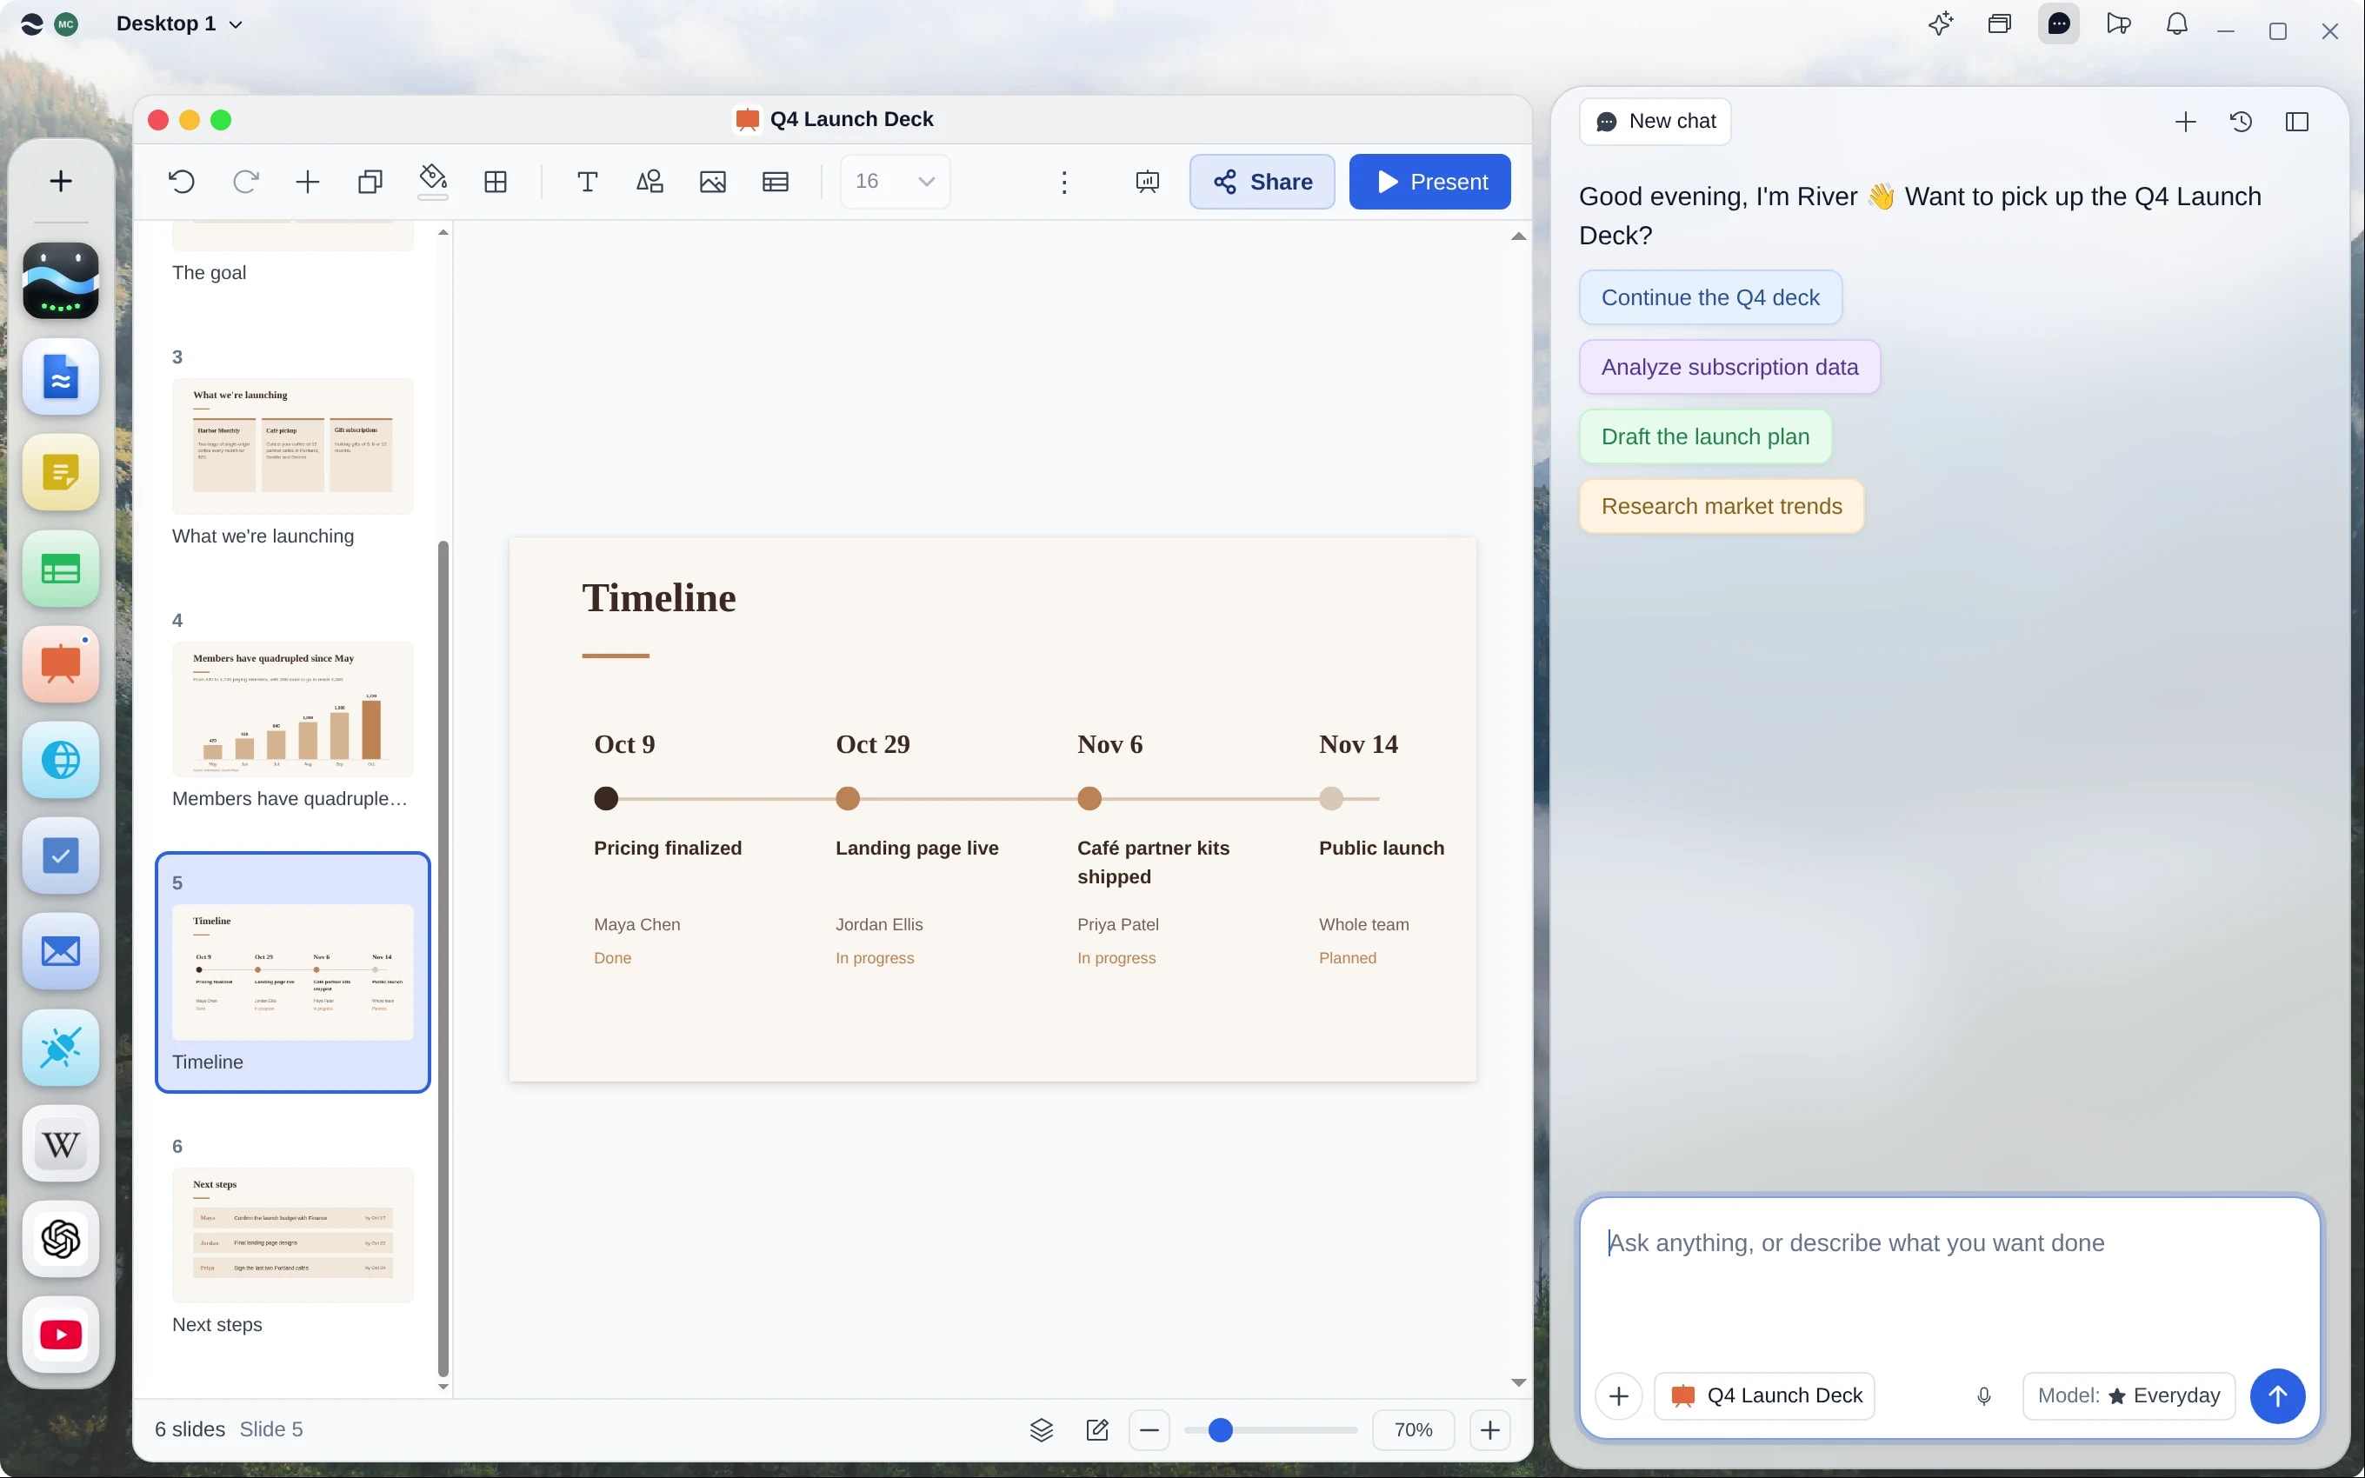This screenshot has width=2365, height=1478.
Task: Insert a shape from shapes icon
Action: click(650, 182)
